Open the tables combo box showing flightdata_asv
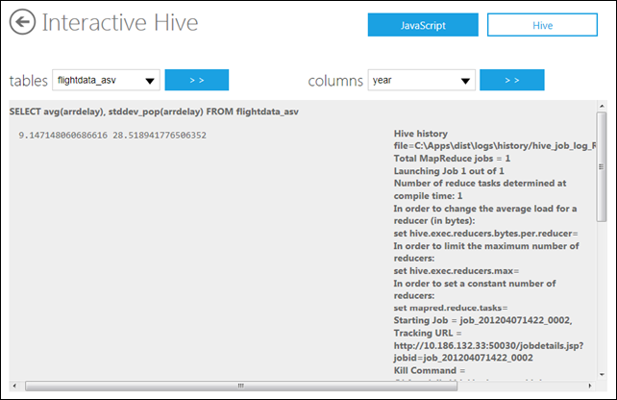 point(106,80)
